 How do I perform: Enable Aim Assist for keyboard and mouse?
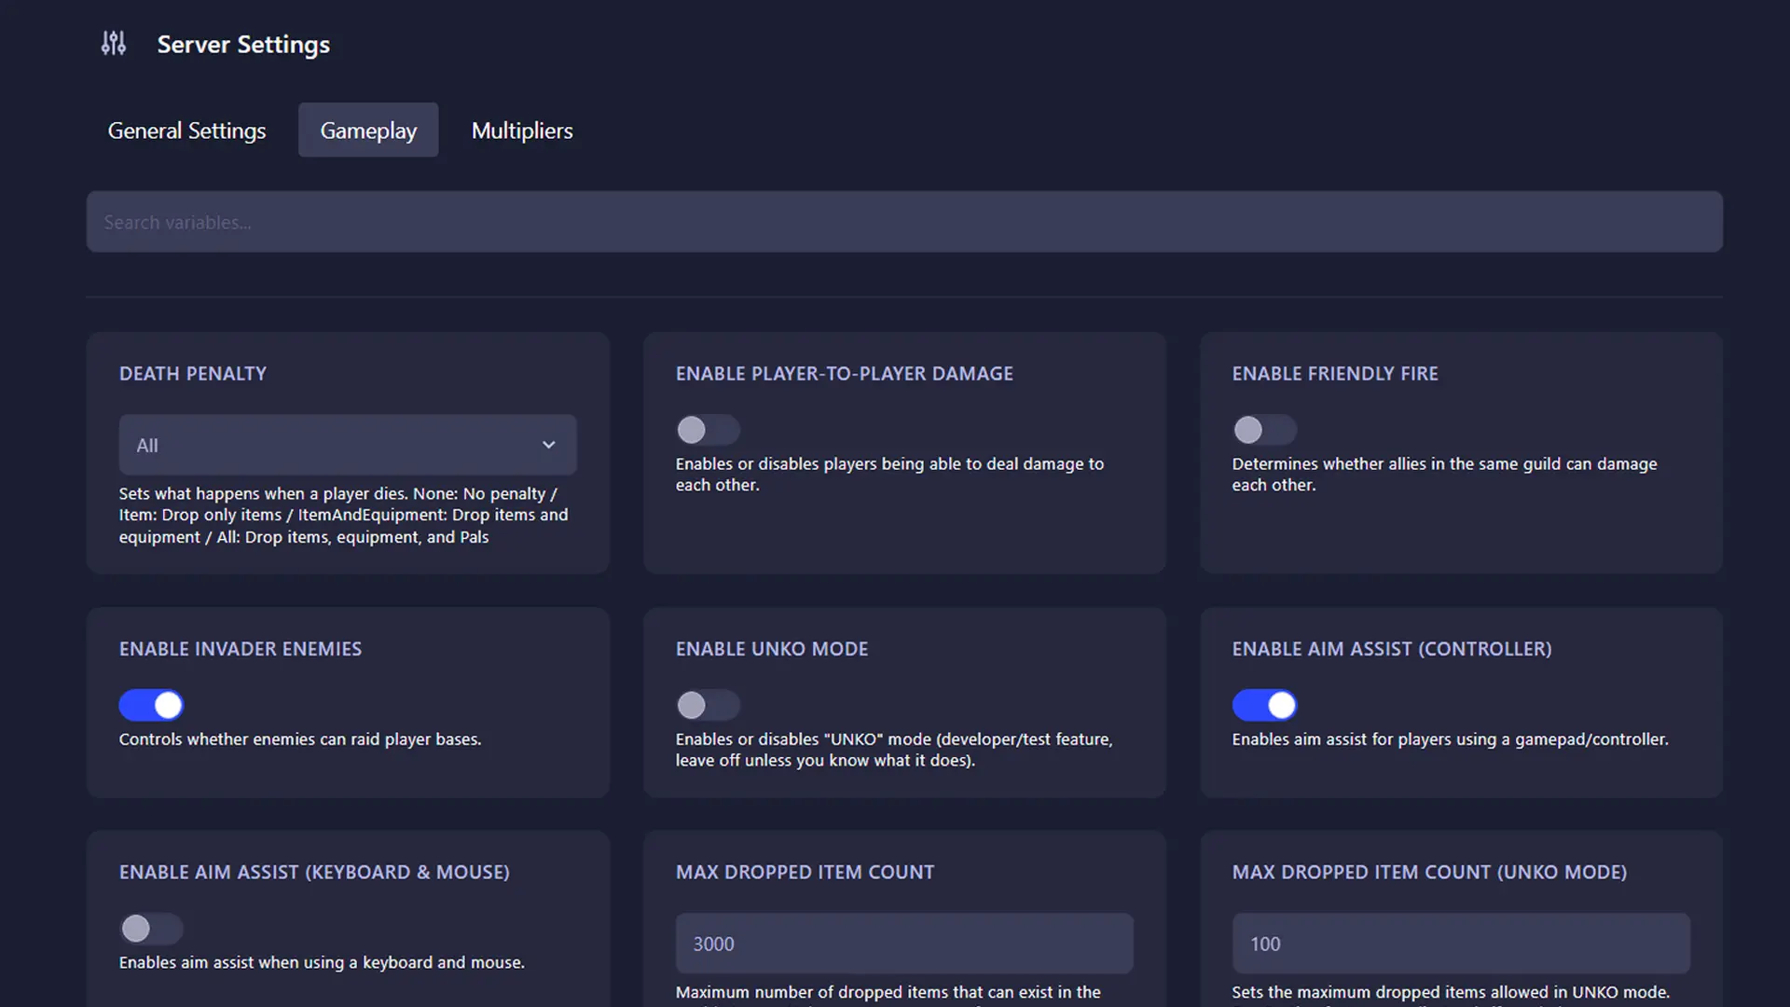[x=150, y=929]
